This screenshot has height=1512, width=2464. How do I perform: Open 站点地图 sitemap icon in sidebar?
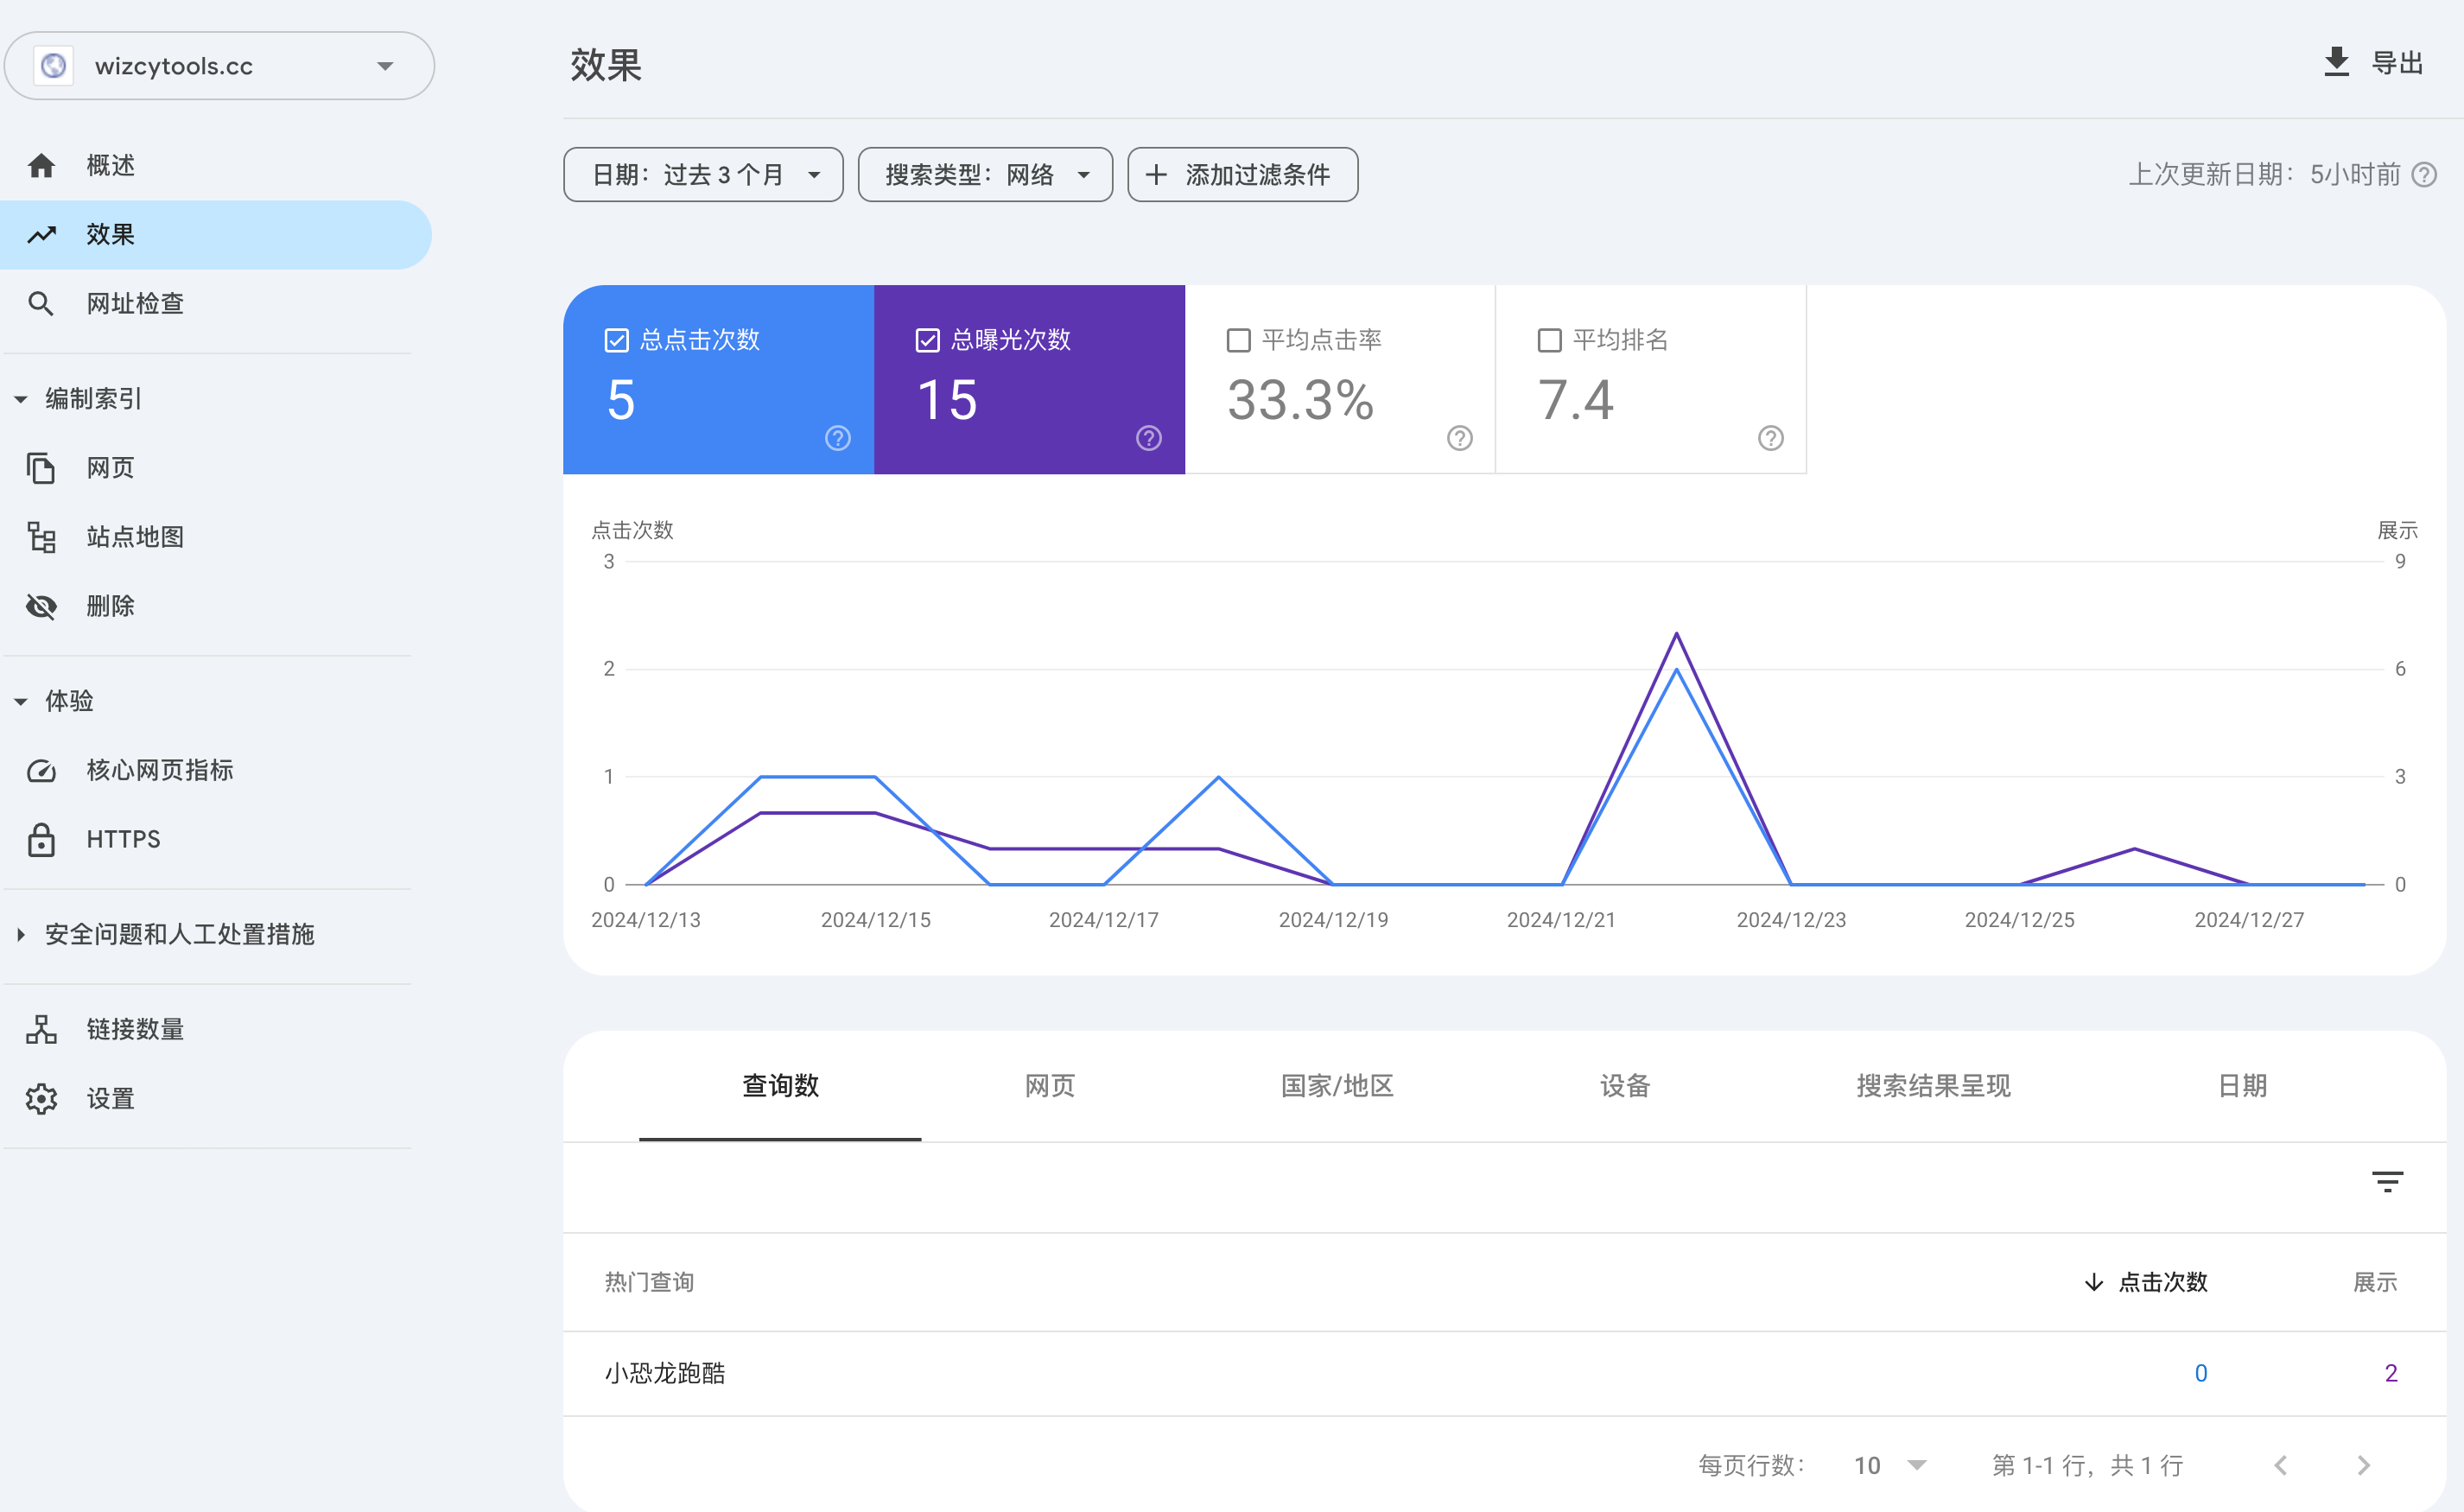[41, 537]
